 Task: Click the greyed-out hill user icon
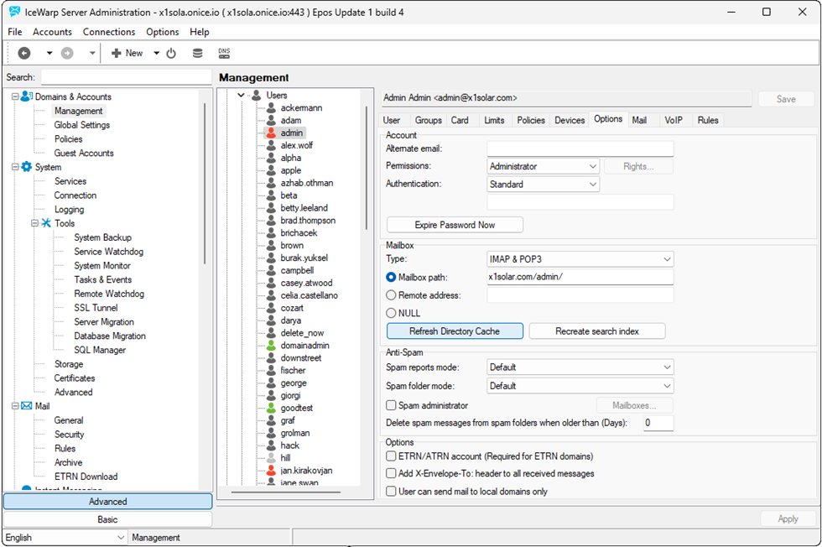pyautogui.click(x=271, y=458)
